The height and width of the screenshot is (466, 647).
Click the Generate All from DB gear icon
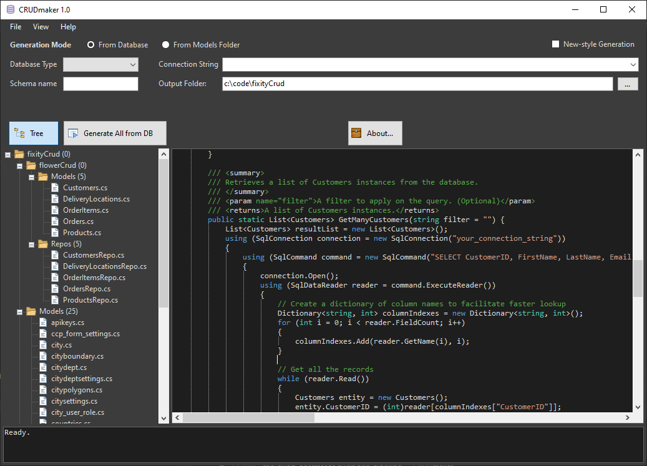point(73,133)
